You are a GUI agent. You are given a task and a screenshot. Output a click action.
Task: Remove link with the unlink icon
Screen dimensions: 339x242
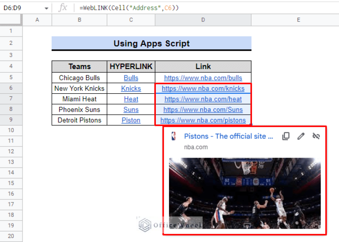(316, 136)
